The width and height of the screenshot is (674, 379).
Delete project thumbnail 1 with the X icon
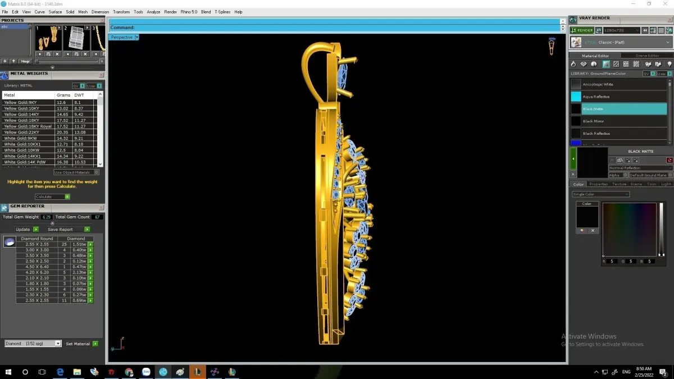[x=57, y=54]
